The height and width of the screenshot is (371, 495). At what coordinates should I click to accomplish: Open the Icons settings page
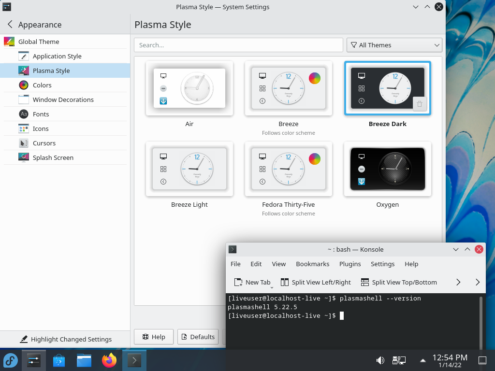[x=65, y=128]
